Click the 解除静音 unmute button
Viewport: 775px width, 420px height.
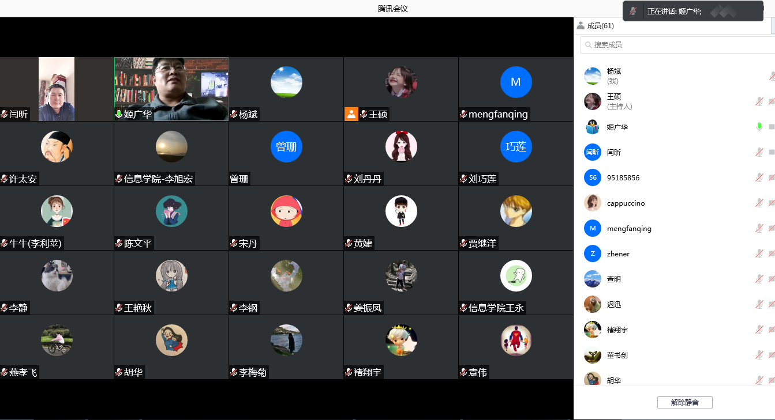click(684, 402)
